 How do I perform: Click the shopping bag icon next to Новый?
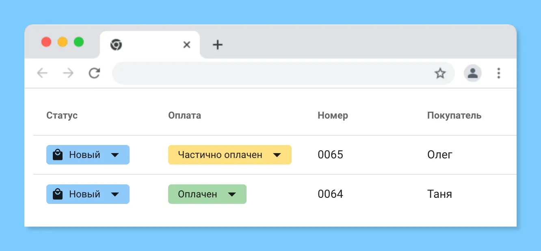[x=58, y=154]
